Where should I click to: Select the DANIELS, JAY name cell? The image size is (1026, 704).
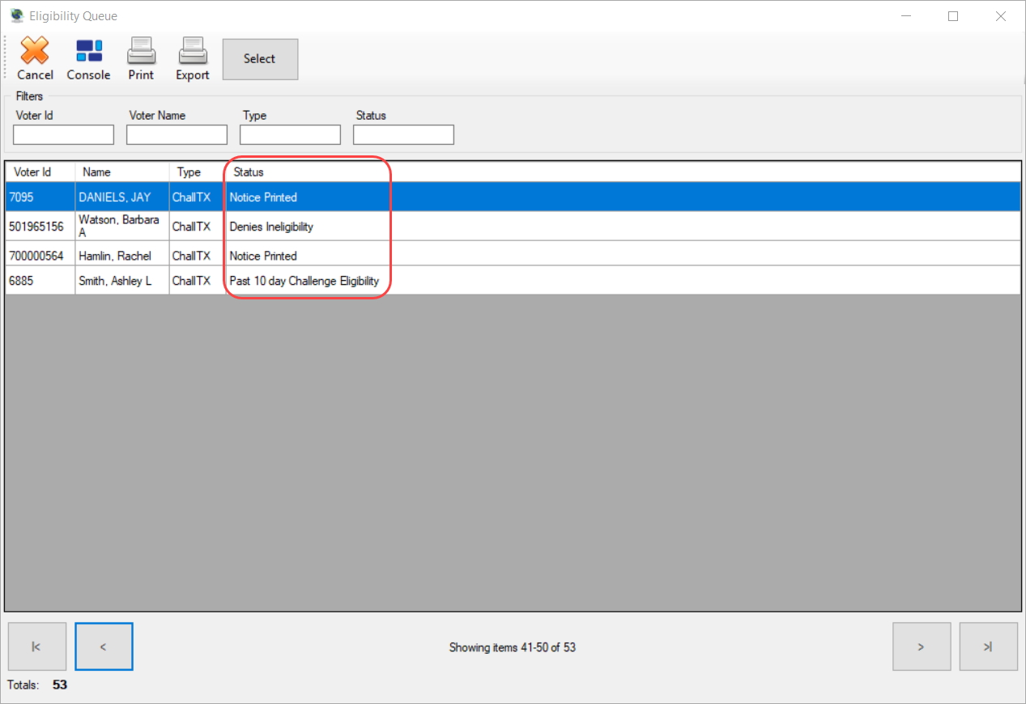pyautogui.click(x=122, y=197)
